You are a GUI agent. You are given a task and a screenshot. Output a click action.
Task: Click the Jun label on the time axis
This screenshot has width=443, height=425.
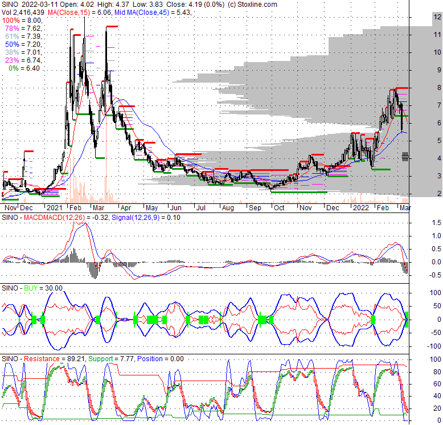point(176,208)
